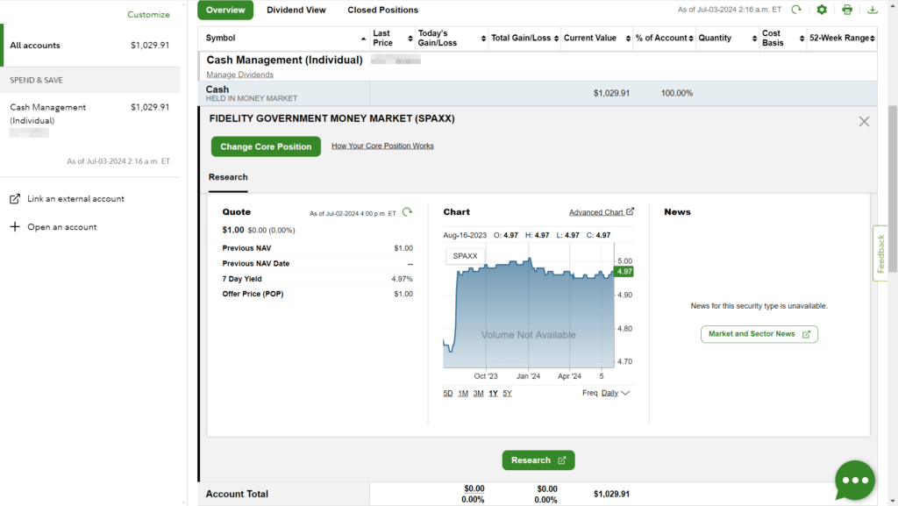
Task: Sort by Quantity column
Action: [754, 39]
